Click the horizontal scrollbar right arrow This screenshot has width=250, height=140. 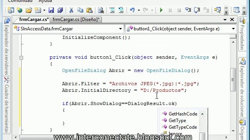point(226,137)
